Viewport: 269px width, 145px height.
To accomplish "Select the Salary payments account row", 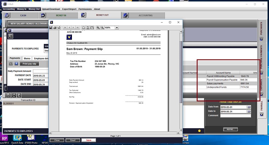I will 232,83.
